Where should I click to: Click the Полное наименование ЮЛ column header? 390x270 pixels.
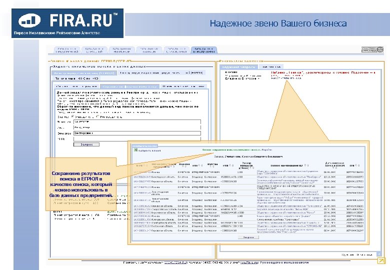(x=286, y=165)
